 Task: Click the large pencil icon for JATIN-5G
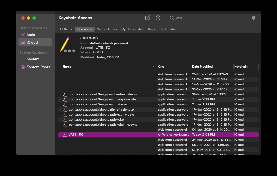pos(66,45)
